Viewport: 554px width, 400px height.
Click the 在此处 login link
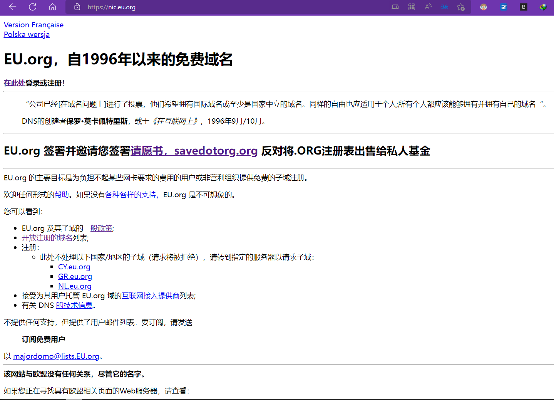(x=14, y=83)
